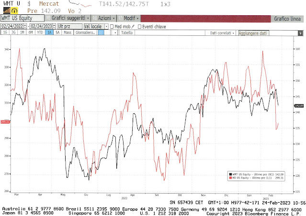The height and width of the screenshot is (216, 306).
Task: Open the Modif dropdown menu
Action: click(129, 18)
